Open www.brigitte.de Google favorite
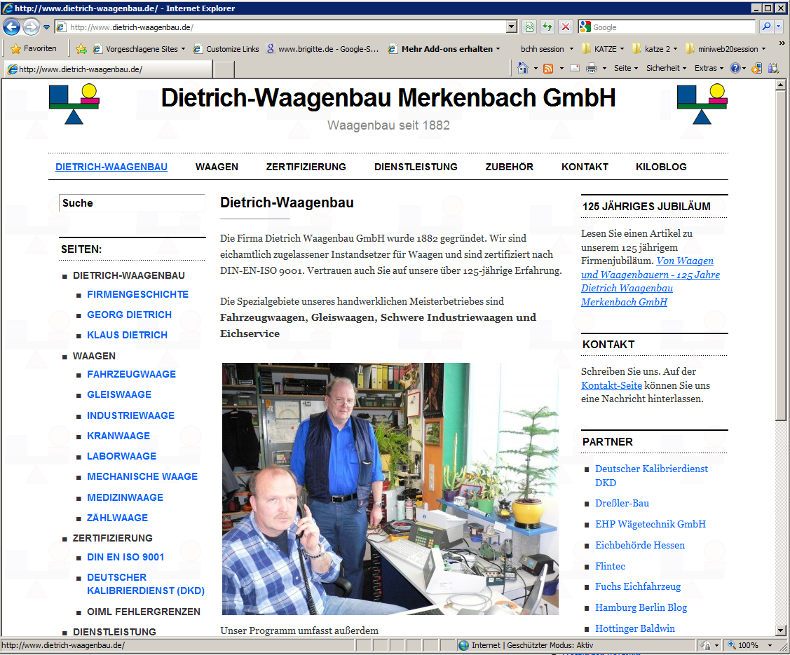The width and height of the screenshot is (790, 655). pyautogui.click(x=322, y=49)
